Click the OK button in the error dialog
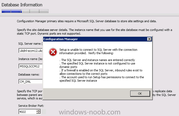The width and height of the screenshot is (179, 116). click(140, 94)
